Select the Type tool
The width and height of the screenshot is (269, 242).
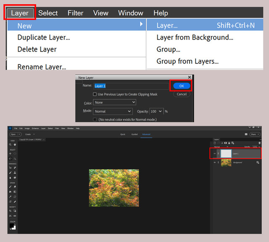10,202
